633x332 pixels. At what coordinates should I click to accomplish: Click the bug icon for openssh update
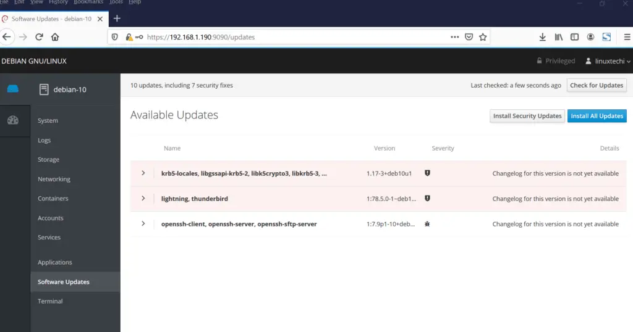click(427, 224)
